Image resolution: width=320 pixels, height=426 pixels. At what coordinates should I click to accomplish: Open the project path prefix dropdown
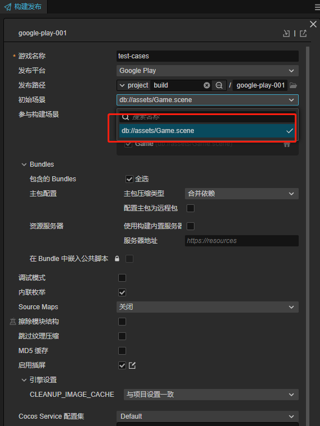click(134, 85)
